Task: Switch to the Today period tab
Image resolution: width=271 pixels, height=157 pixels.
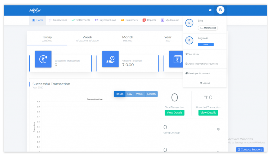Action: [x=47, y=39]
